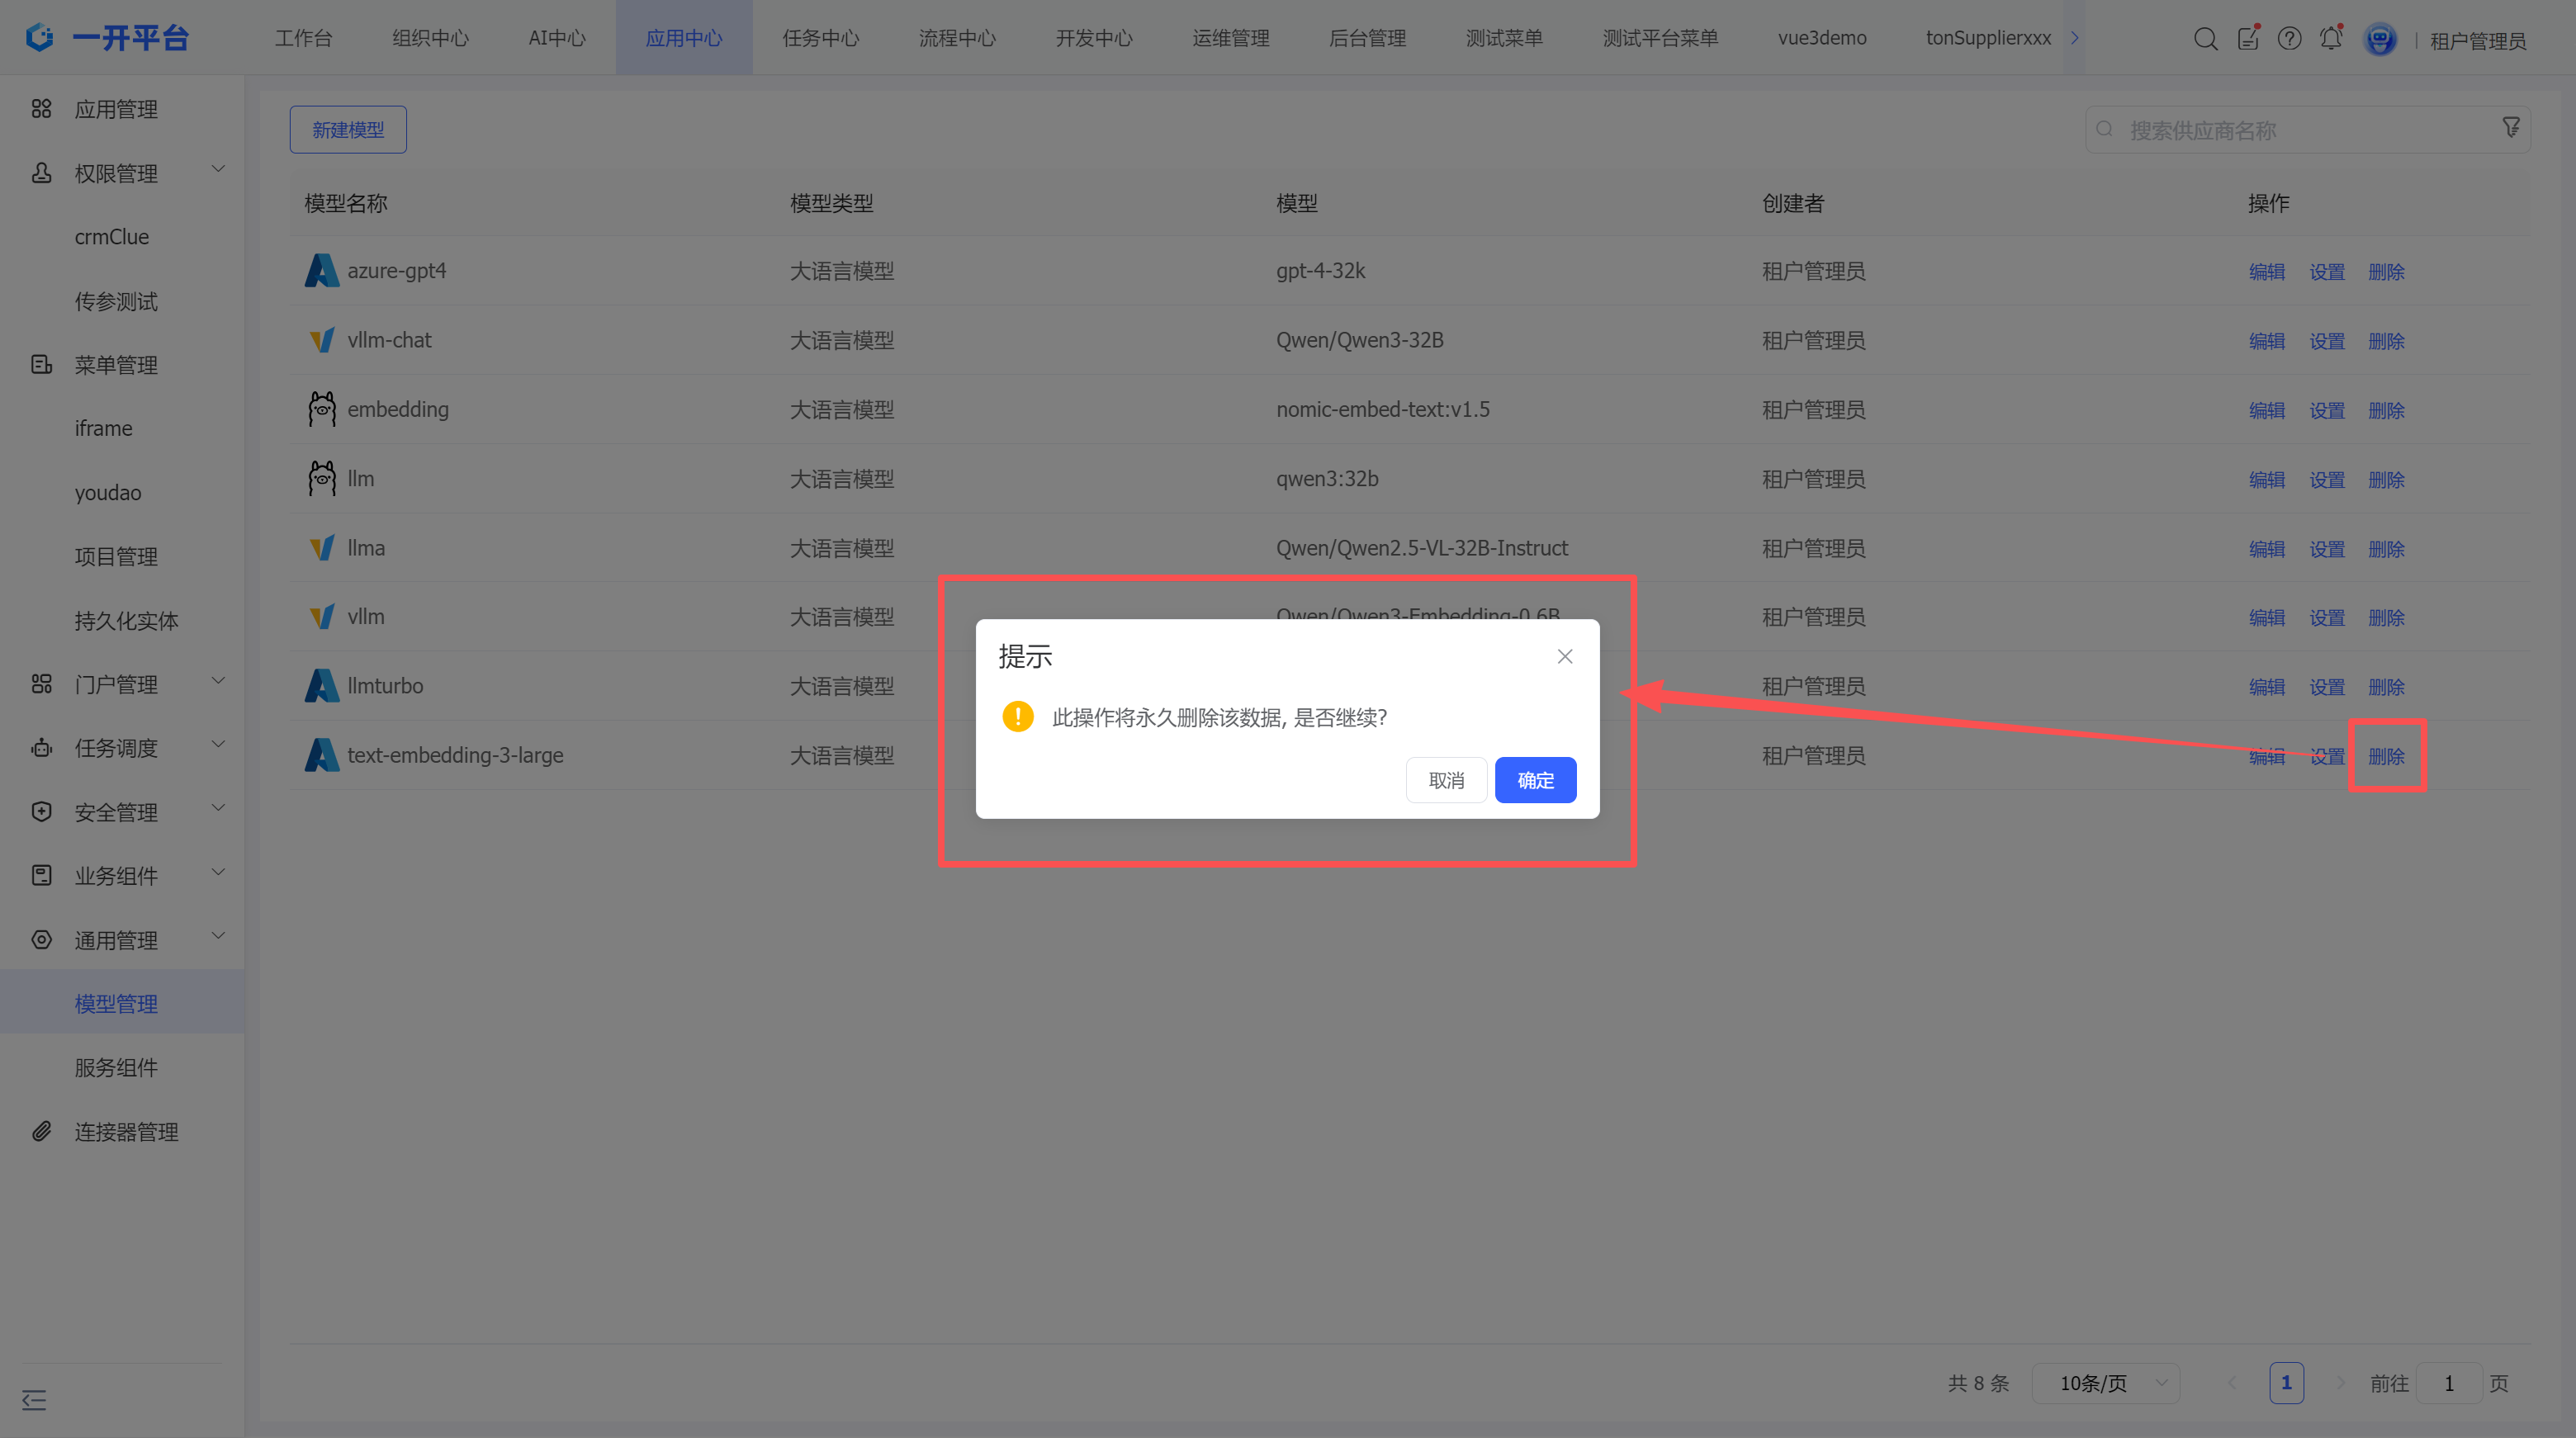The height and width of the screenshot is (1438, 2576).
Task: Open the edit note icon in header
Action: 2248,39
